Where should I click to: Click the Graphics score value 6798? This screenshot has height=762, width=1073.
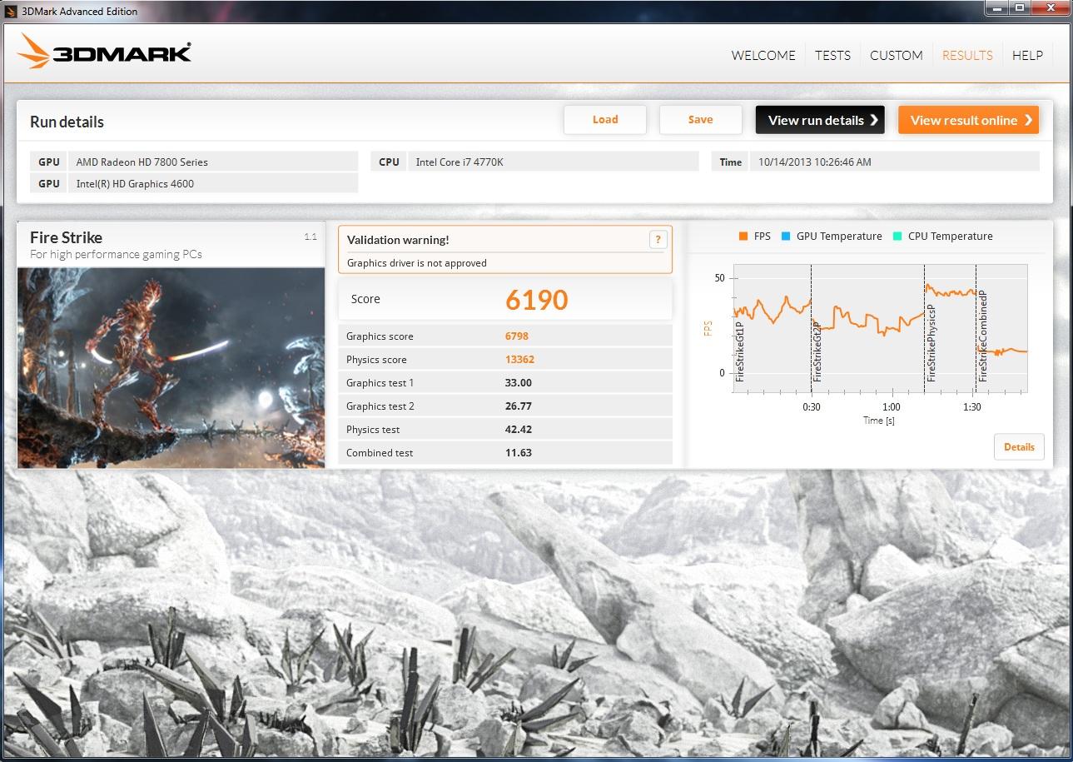click(517, 336)
